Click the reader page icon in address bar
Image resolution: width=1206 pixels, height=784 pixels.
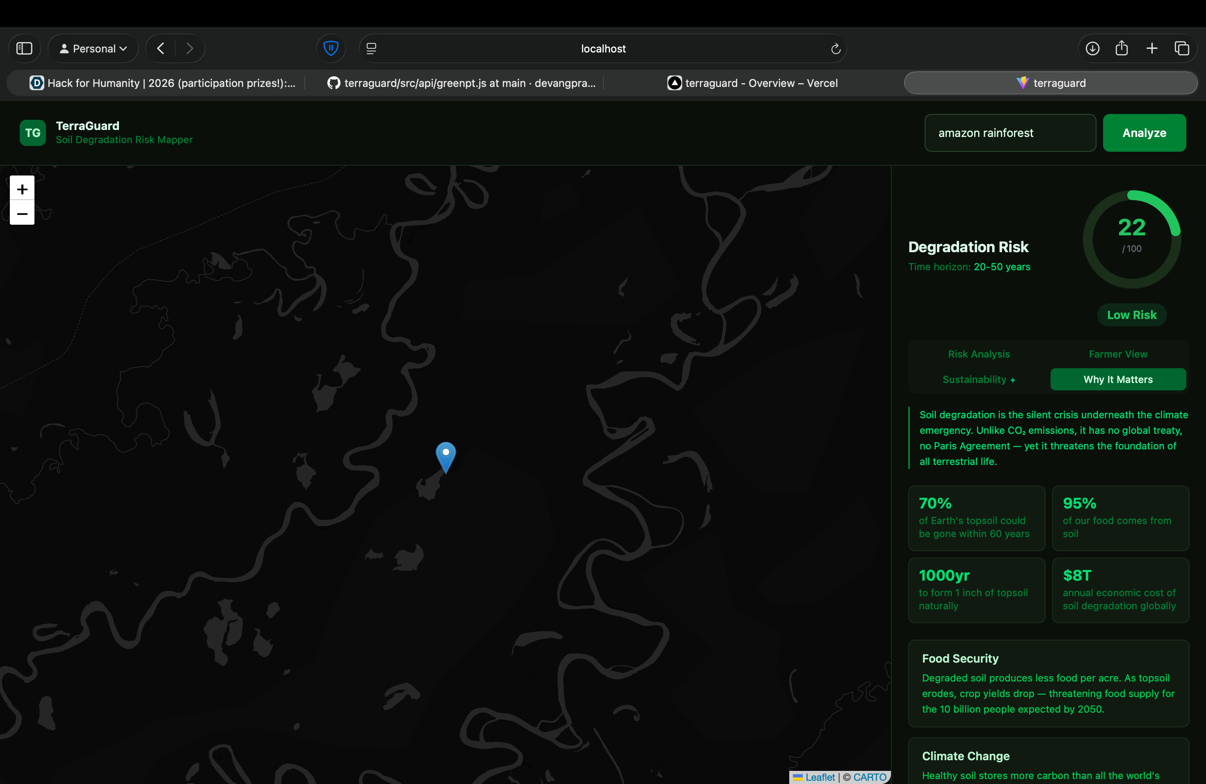371,49
